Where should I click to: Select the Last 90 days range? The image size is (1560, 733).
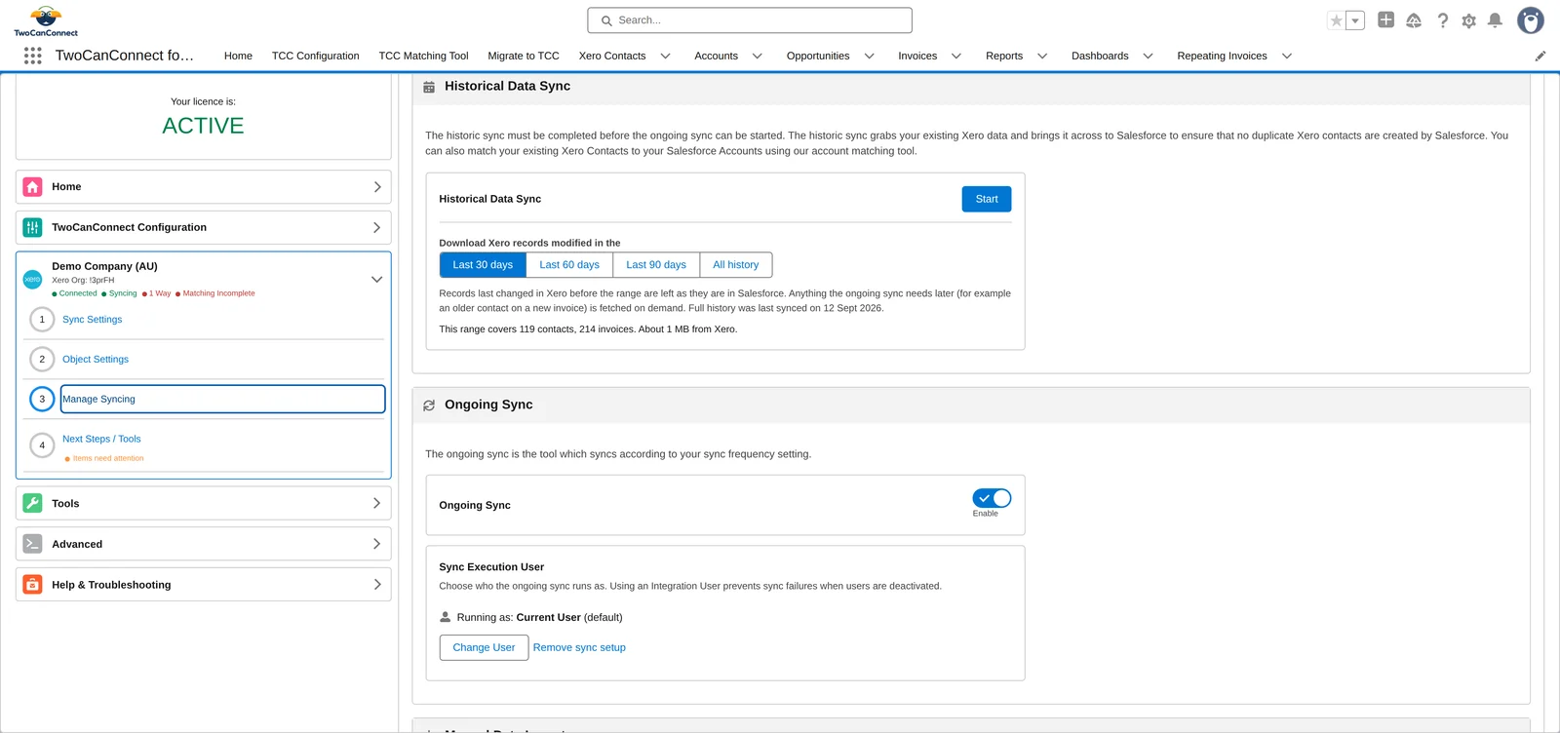[x=656, y=265]
